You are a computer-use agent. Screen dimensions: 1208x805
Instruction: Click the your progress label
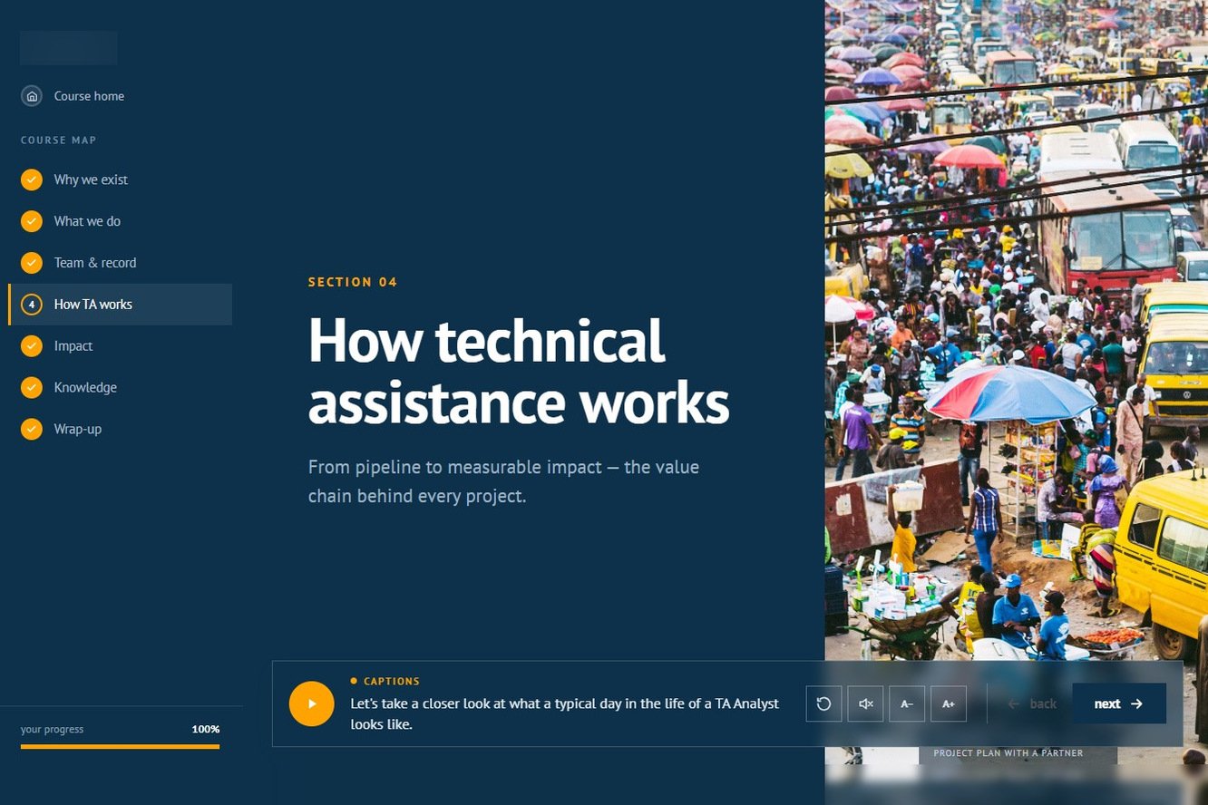click(x=52, y=729)
